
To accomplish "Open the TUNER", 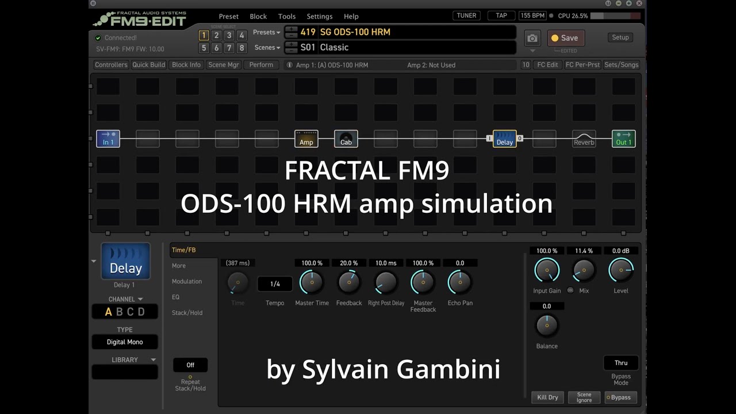I will coord(466,16).
